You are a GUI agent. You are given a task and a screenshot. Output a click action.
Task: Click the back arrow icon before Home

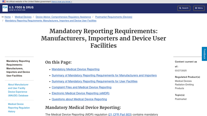[3, 17]
